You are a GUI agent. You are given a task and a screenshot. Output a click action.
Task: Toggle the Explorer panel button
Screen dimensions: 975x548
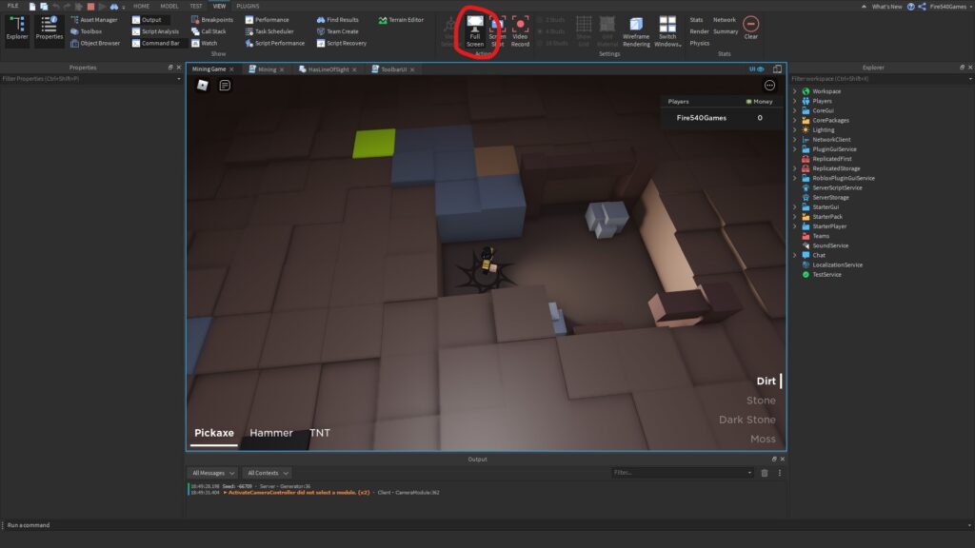point(17,29)
